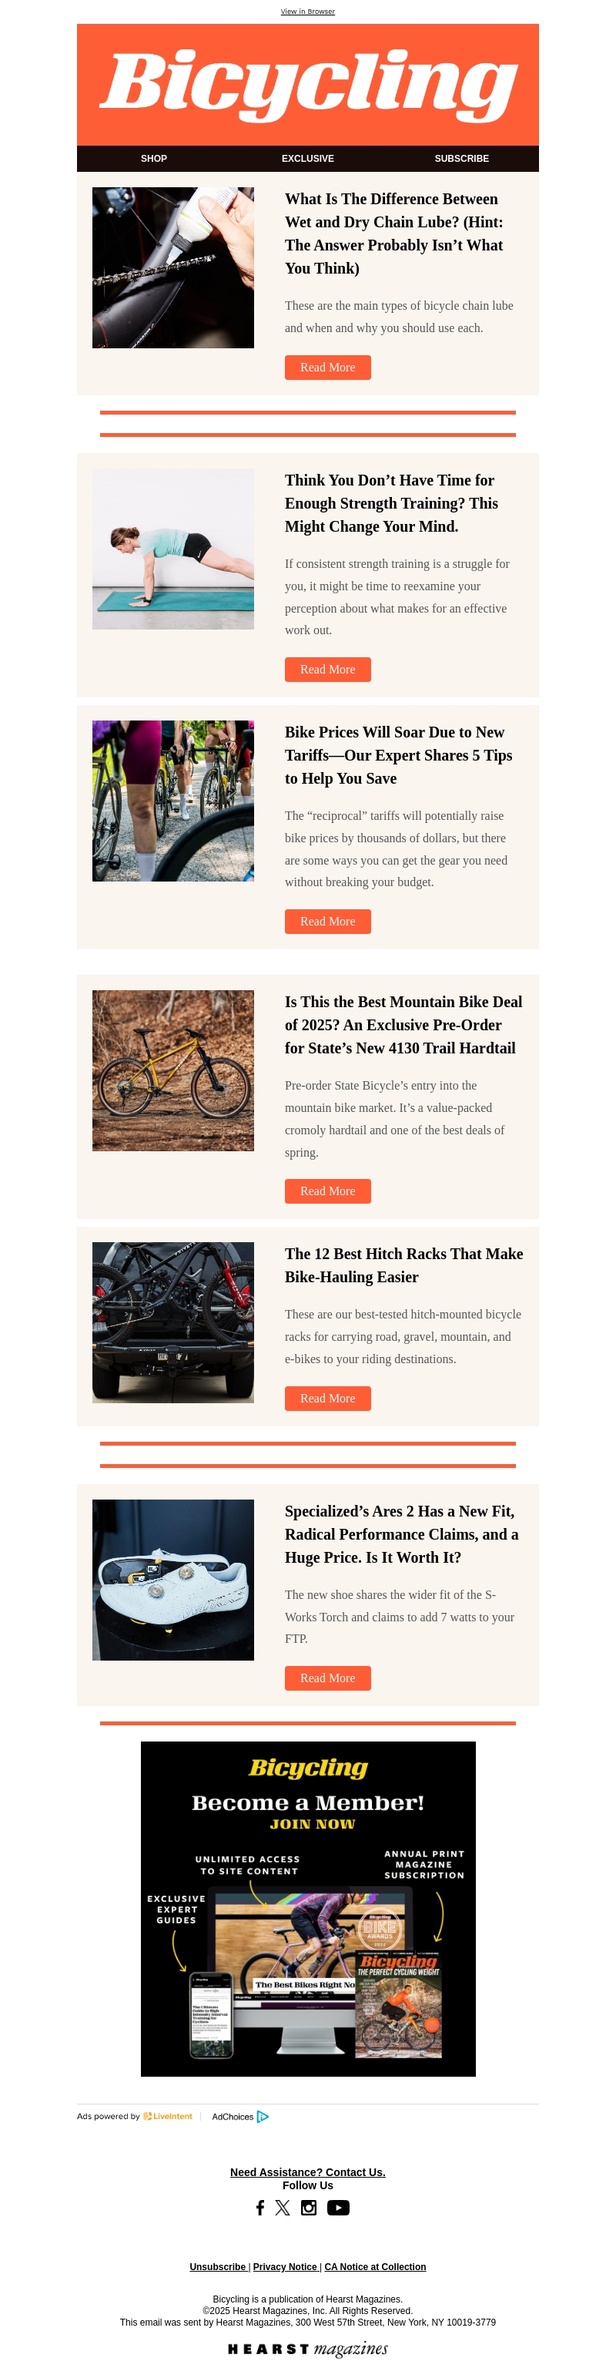Click the AdChoices triangle icon
Viewport: 616px width, 2368px height.
point(263,2116)
